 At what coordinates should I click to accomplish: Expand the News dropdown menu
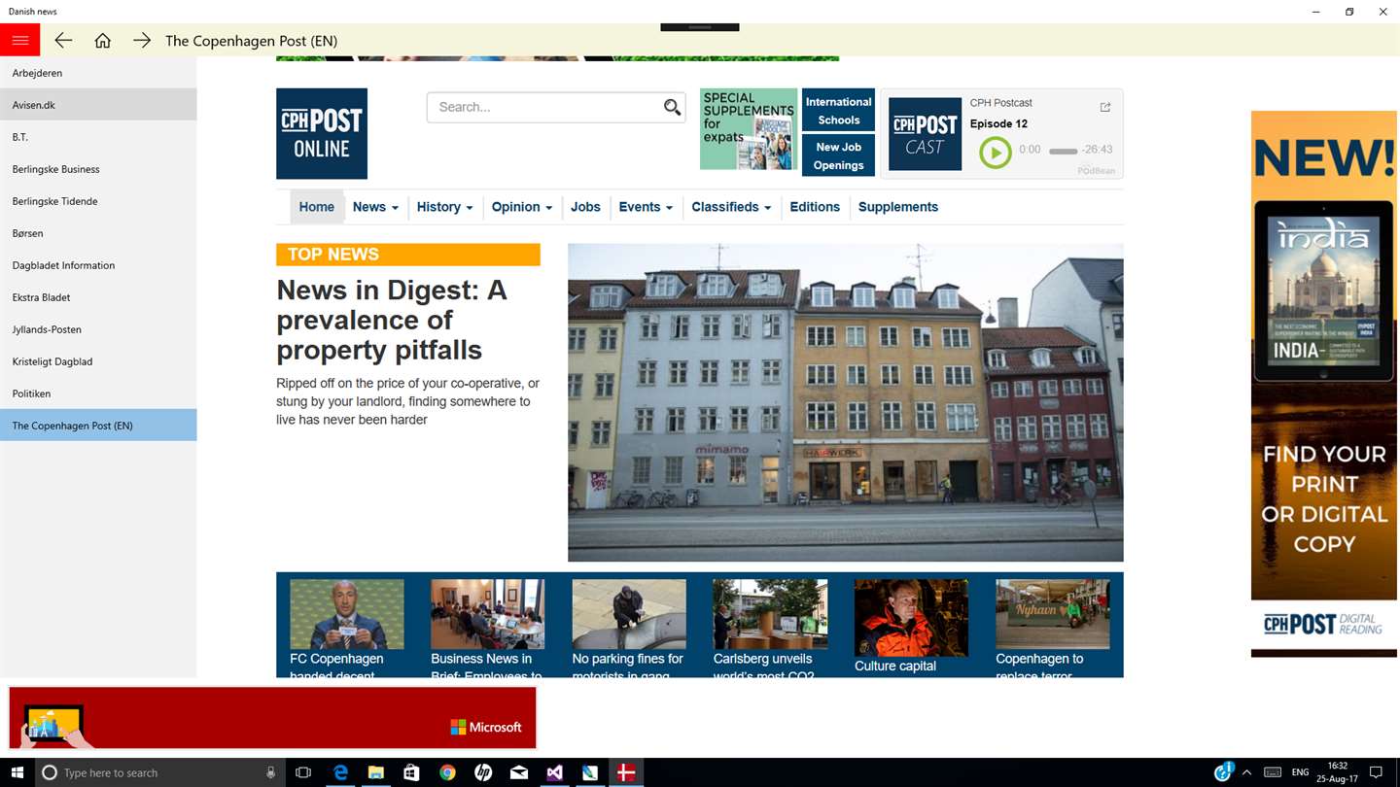point(375,207)
